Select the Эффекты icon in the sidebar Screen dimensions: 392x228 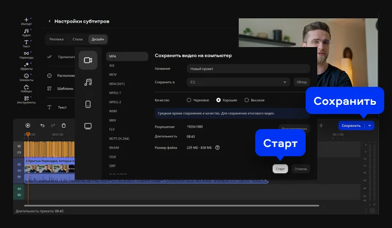(x=26, y=65)
